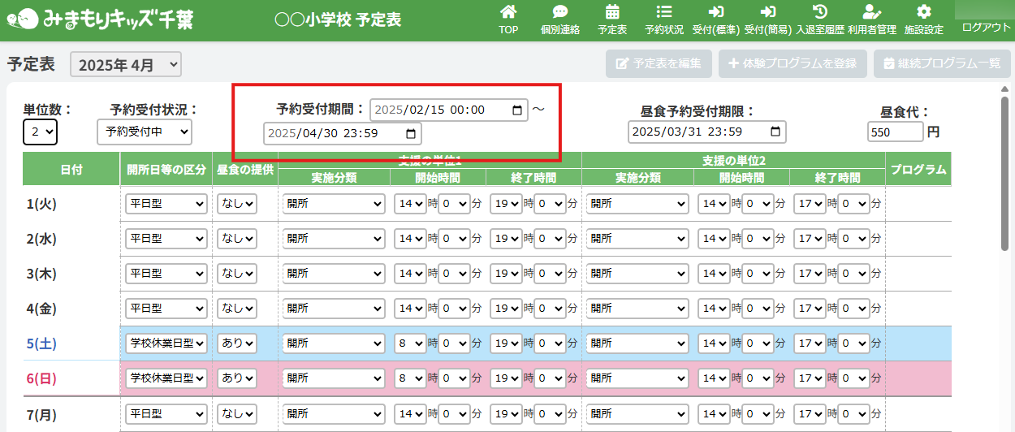Click 予定表を編集 button
Viewport: 1015px width, 432px height.
coord(659,63)
